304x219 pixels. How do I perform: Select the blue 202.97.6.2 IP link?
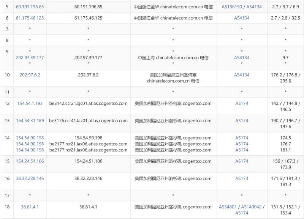point(30,75)
